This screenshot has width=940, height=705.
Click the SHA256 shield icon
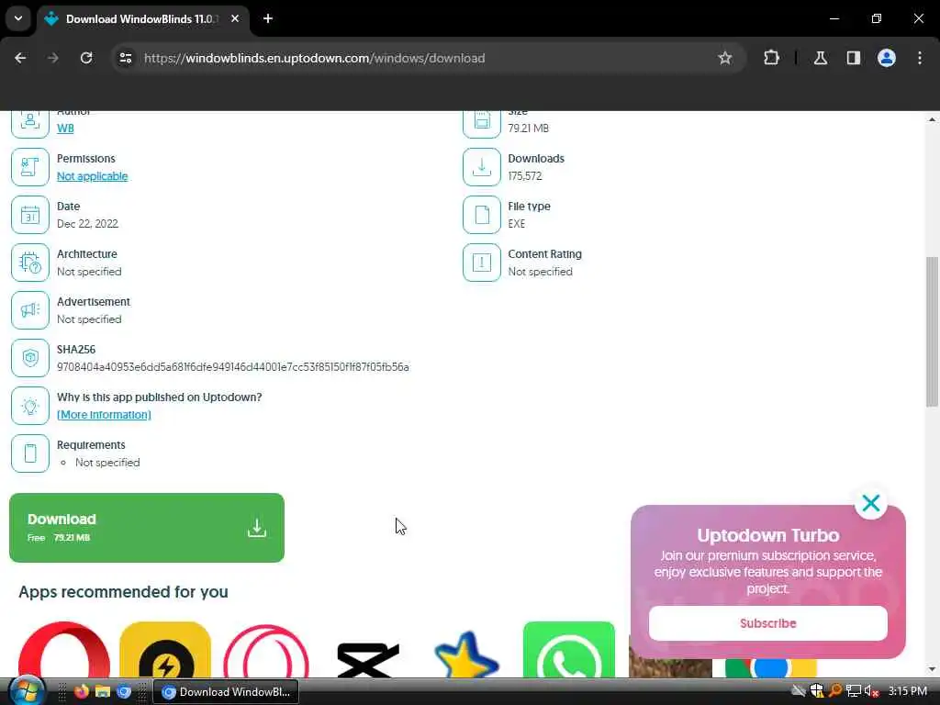point(30,358)
